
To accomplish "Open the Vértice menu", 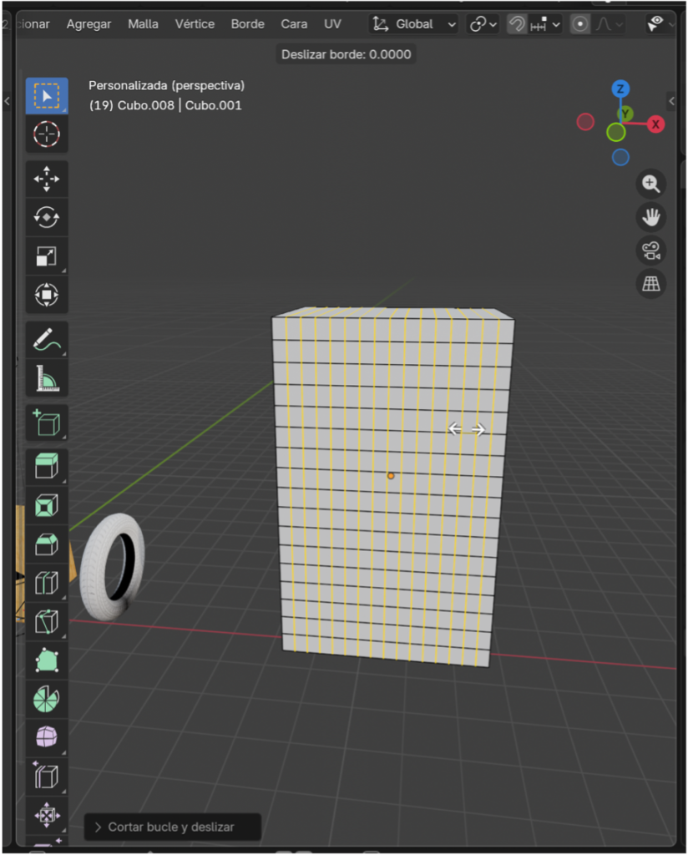I will pos(195,24).
